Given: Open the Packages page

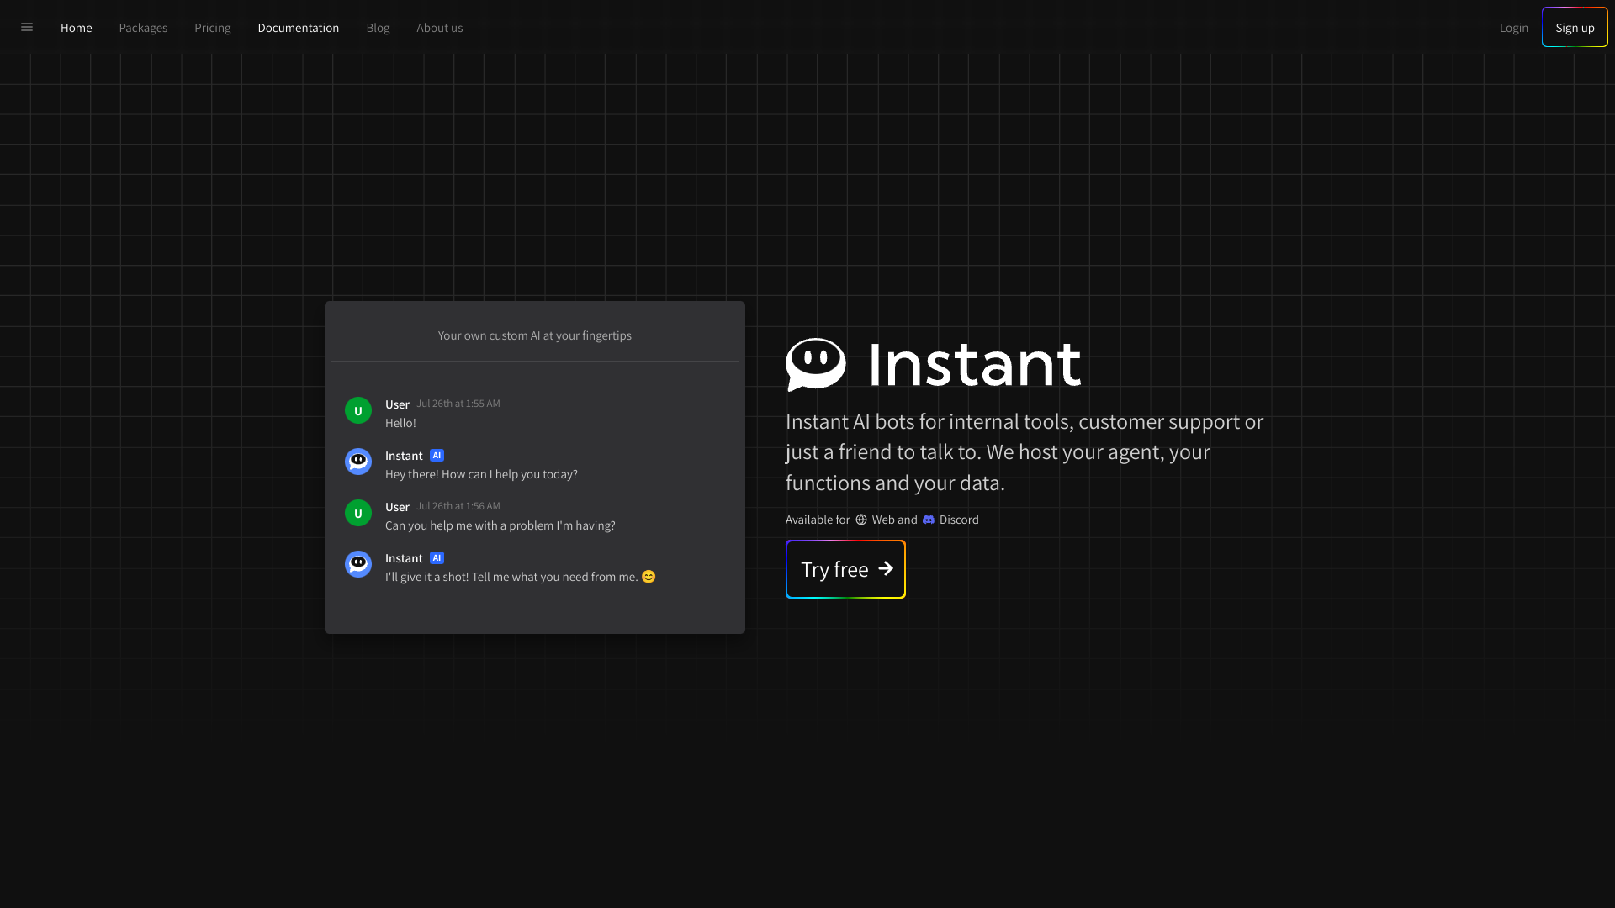Looking at the screenshot, I should click(143, 27).
